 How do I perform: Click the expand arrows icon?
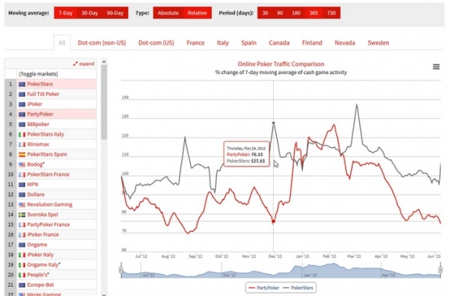[x=76, y=64]
